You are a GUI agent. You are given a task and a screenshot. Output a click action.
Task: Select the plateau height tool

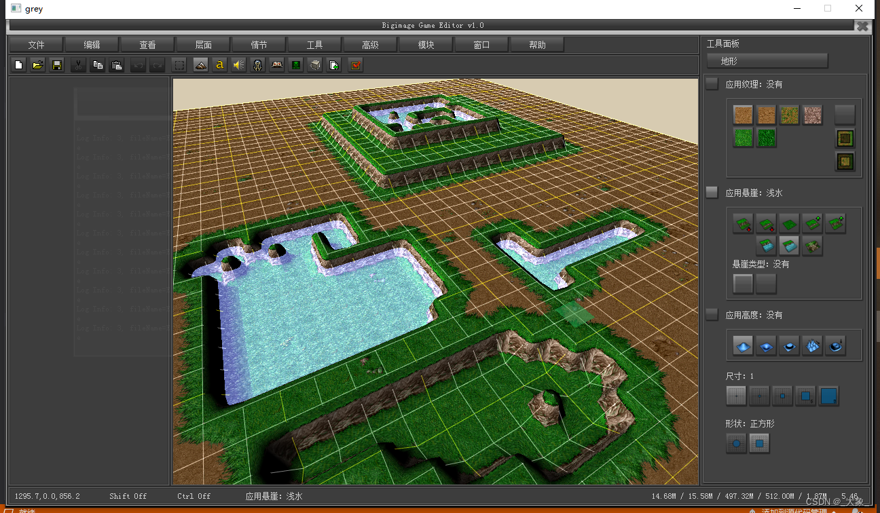tap(789, 346)
